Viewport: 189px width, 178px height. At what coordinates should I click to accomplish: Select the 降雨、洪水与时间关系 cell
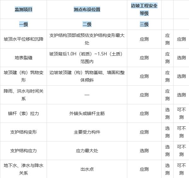pyautogui.click(x=24, y=95)
